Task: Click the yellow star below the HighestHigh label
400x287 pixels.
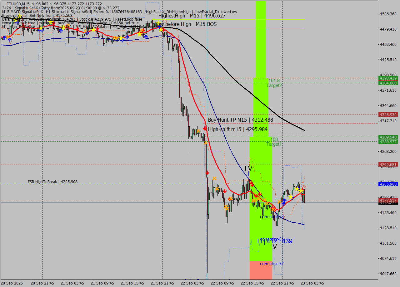Action: click(158, 23)
